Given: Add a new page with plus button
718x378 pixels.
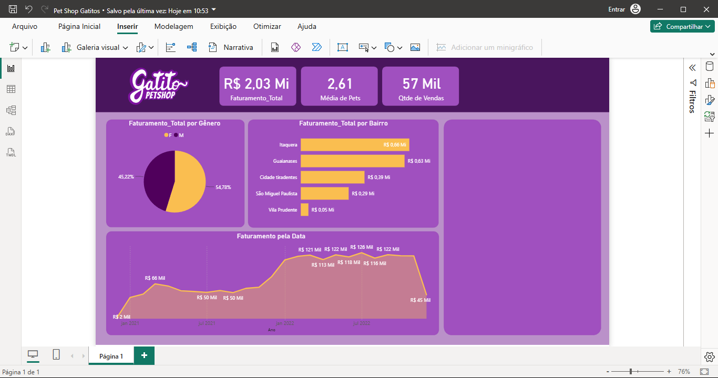Looking at the screenshot, I should (x=144, y=355).
